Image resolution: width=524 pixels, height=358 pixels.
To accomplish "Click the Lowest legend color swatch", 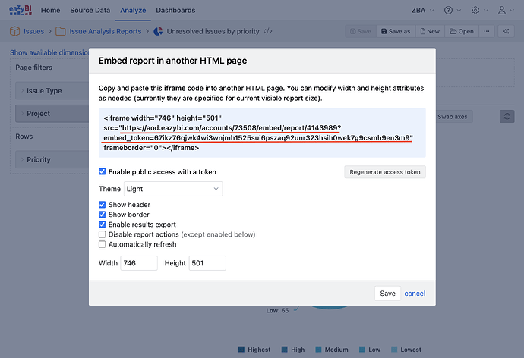I will (x=394, y=350).
